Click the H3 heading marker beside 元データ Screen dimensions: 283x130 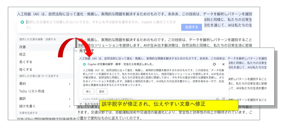tap(76, 51)
